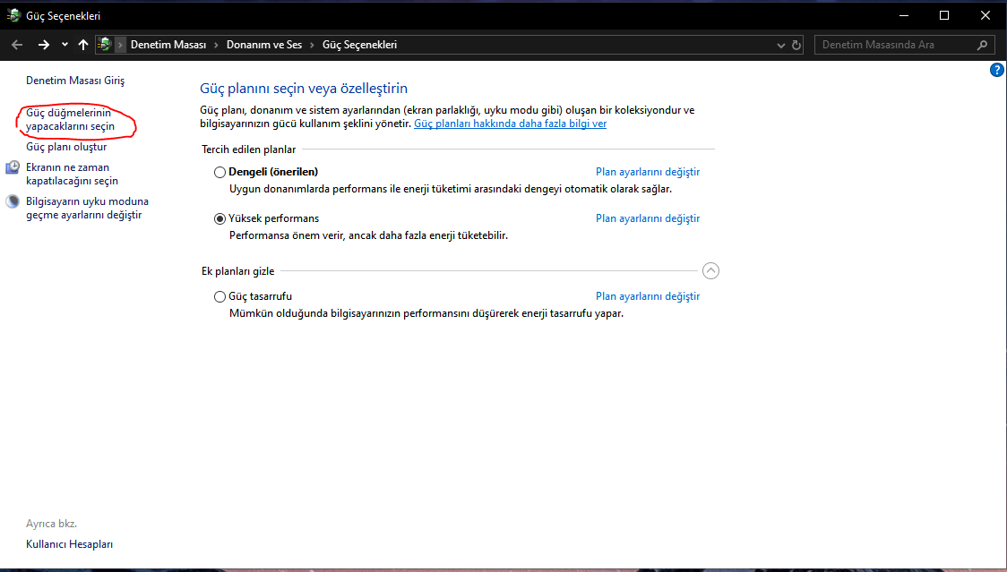Screen dimensions: 1007x572
Task: Select the Donanım ve Ses breadcrumb
Action: [x=264, y=44]
